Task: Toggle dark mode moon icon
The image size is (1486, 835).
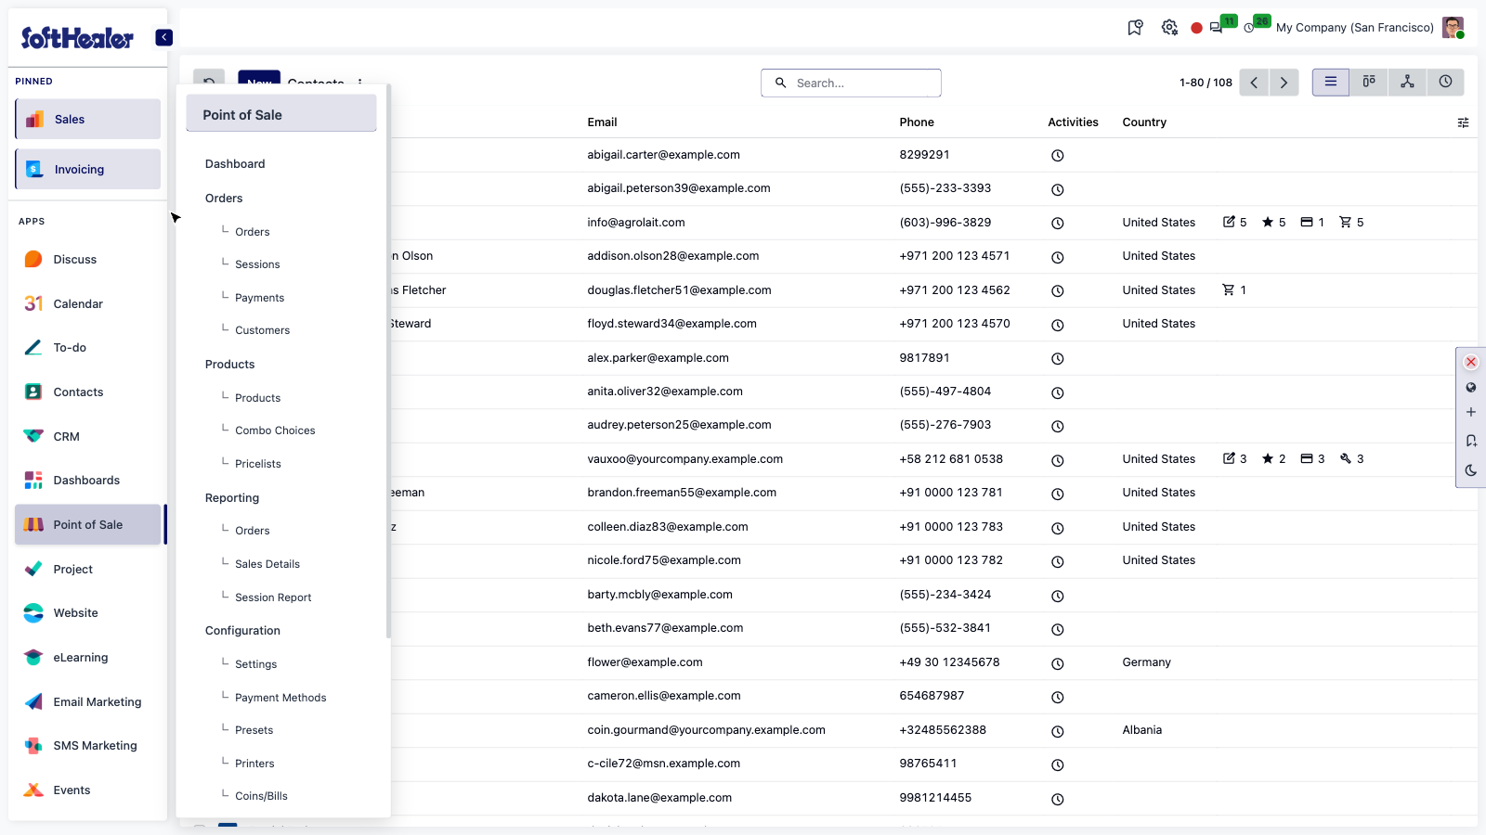Action: [x=1471, y=470]
